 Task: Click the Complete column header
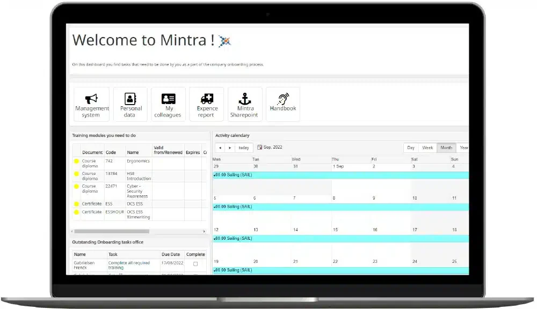pyautogui.click(x=195, y=254)
